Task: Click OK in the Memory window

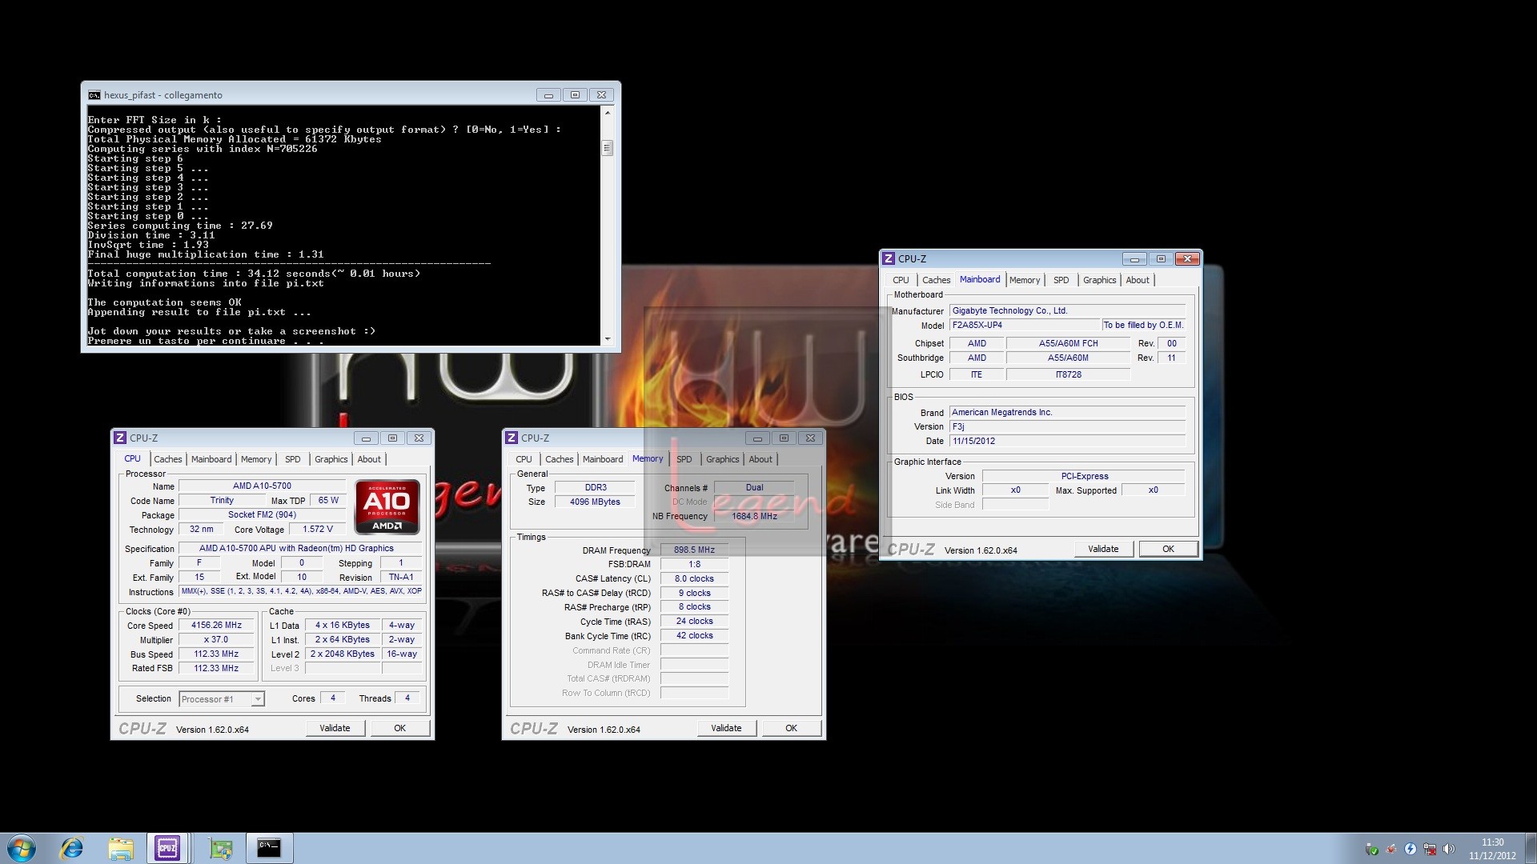Action: pos(792,728)
